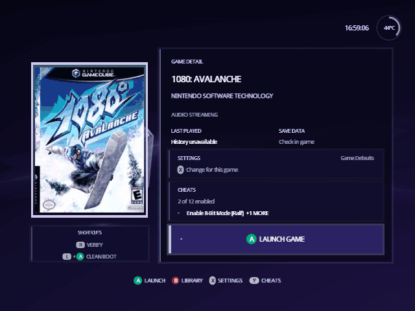Viewport: 415px width, 311px height.
Task: Click the 16:59:06 clock display
Action: [x=357, y=28]
